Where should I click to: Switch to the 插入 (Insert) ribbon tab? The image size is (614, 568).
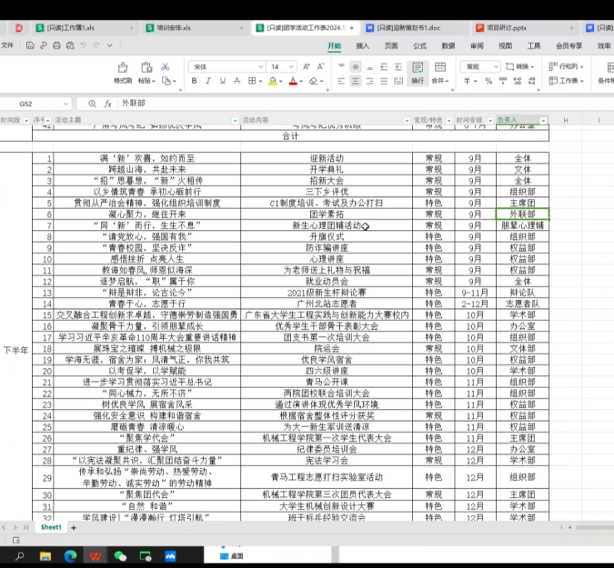pyautogui.click(x=363, y=45)
